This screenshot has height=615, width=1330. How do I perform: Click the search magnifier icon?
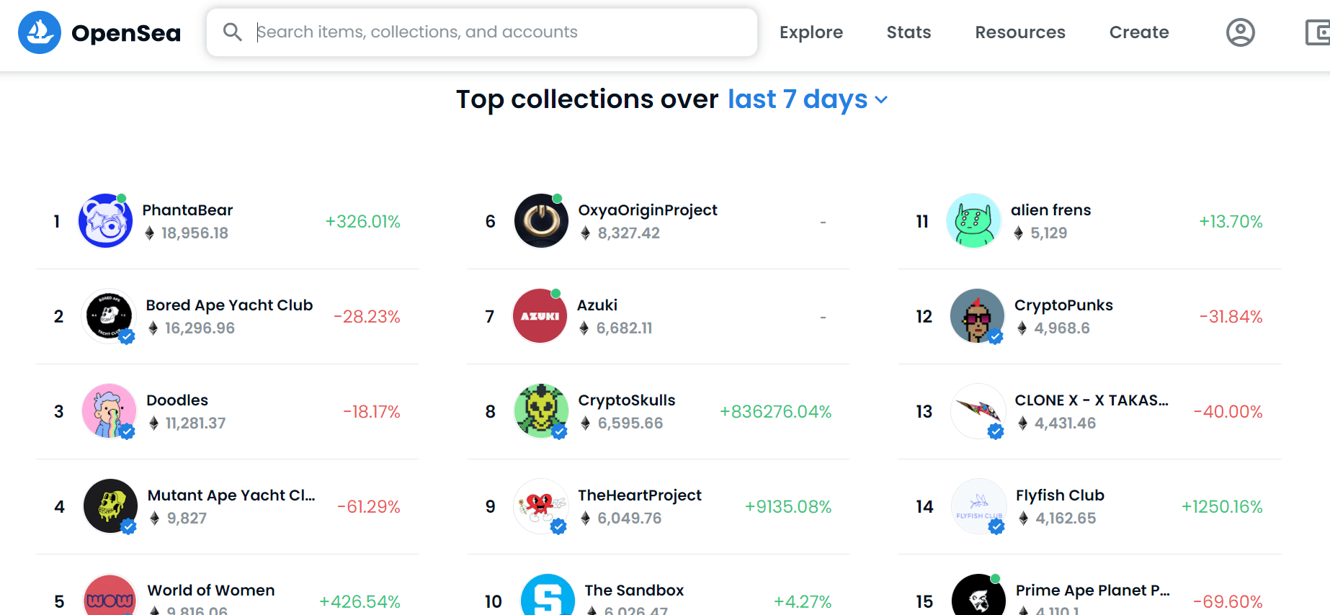232,32
